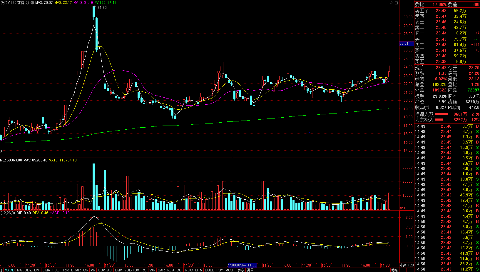Click the 买一 price 23.43
The width and height of the screenshot is (480, 272).
(441, 39)
